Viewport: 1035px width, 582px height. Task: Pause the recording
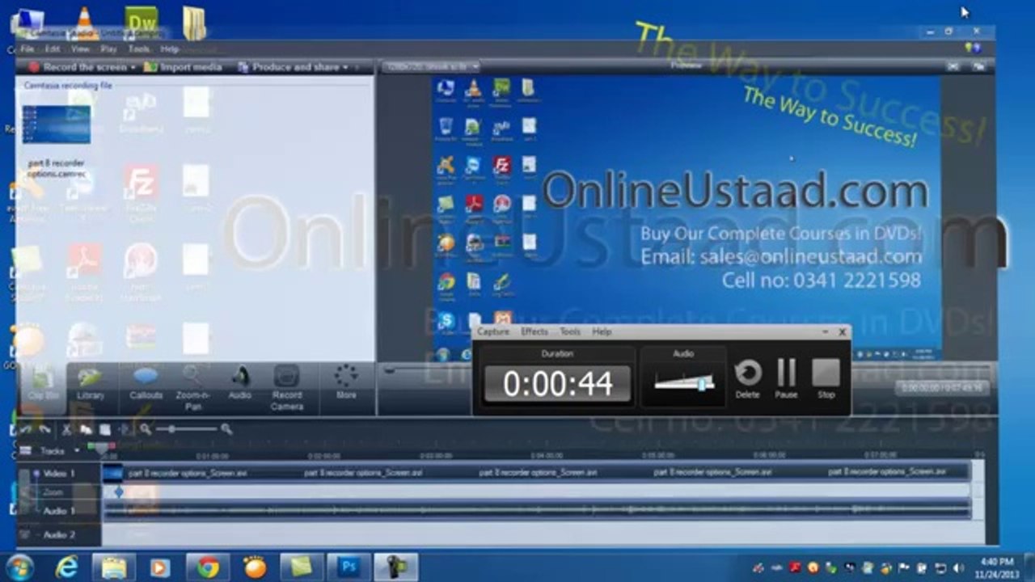pyautogui.click(x=786, y=378)
